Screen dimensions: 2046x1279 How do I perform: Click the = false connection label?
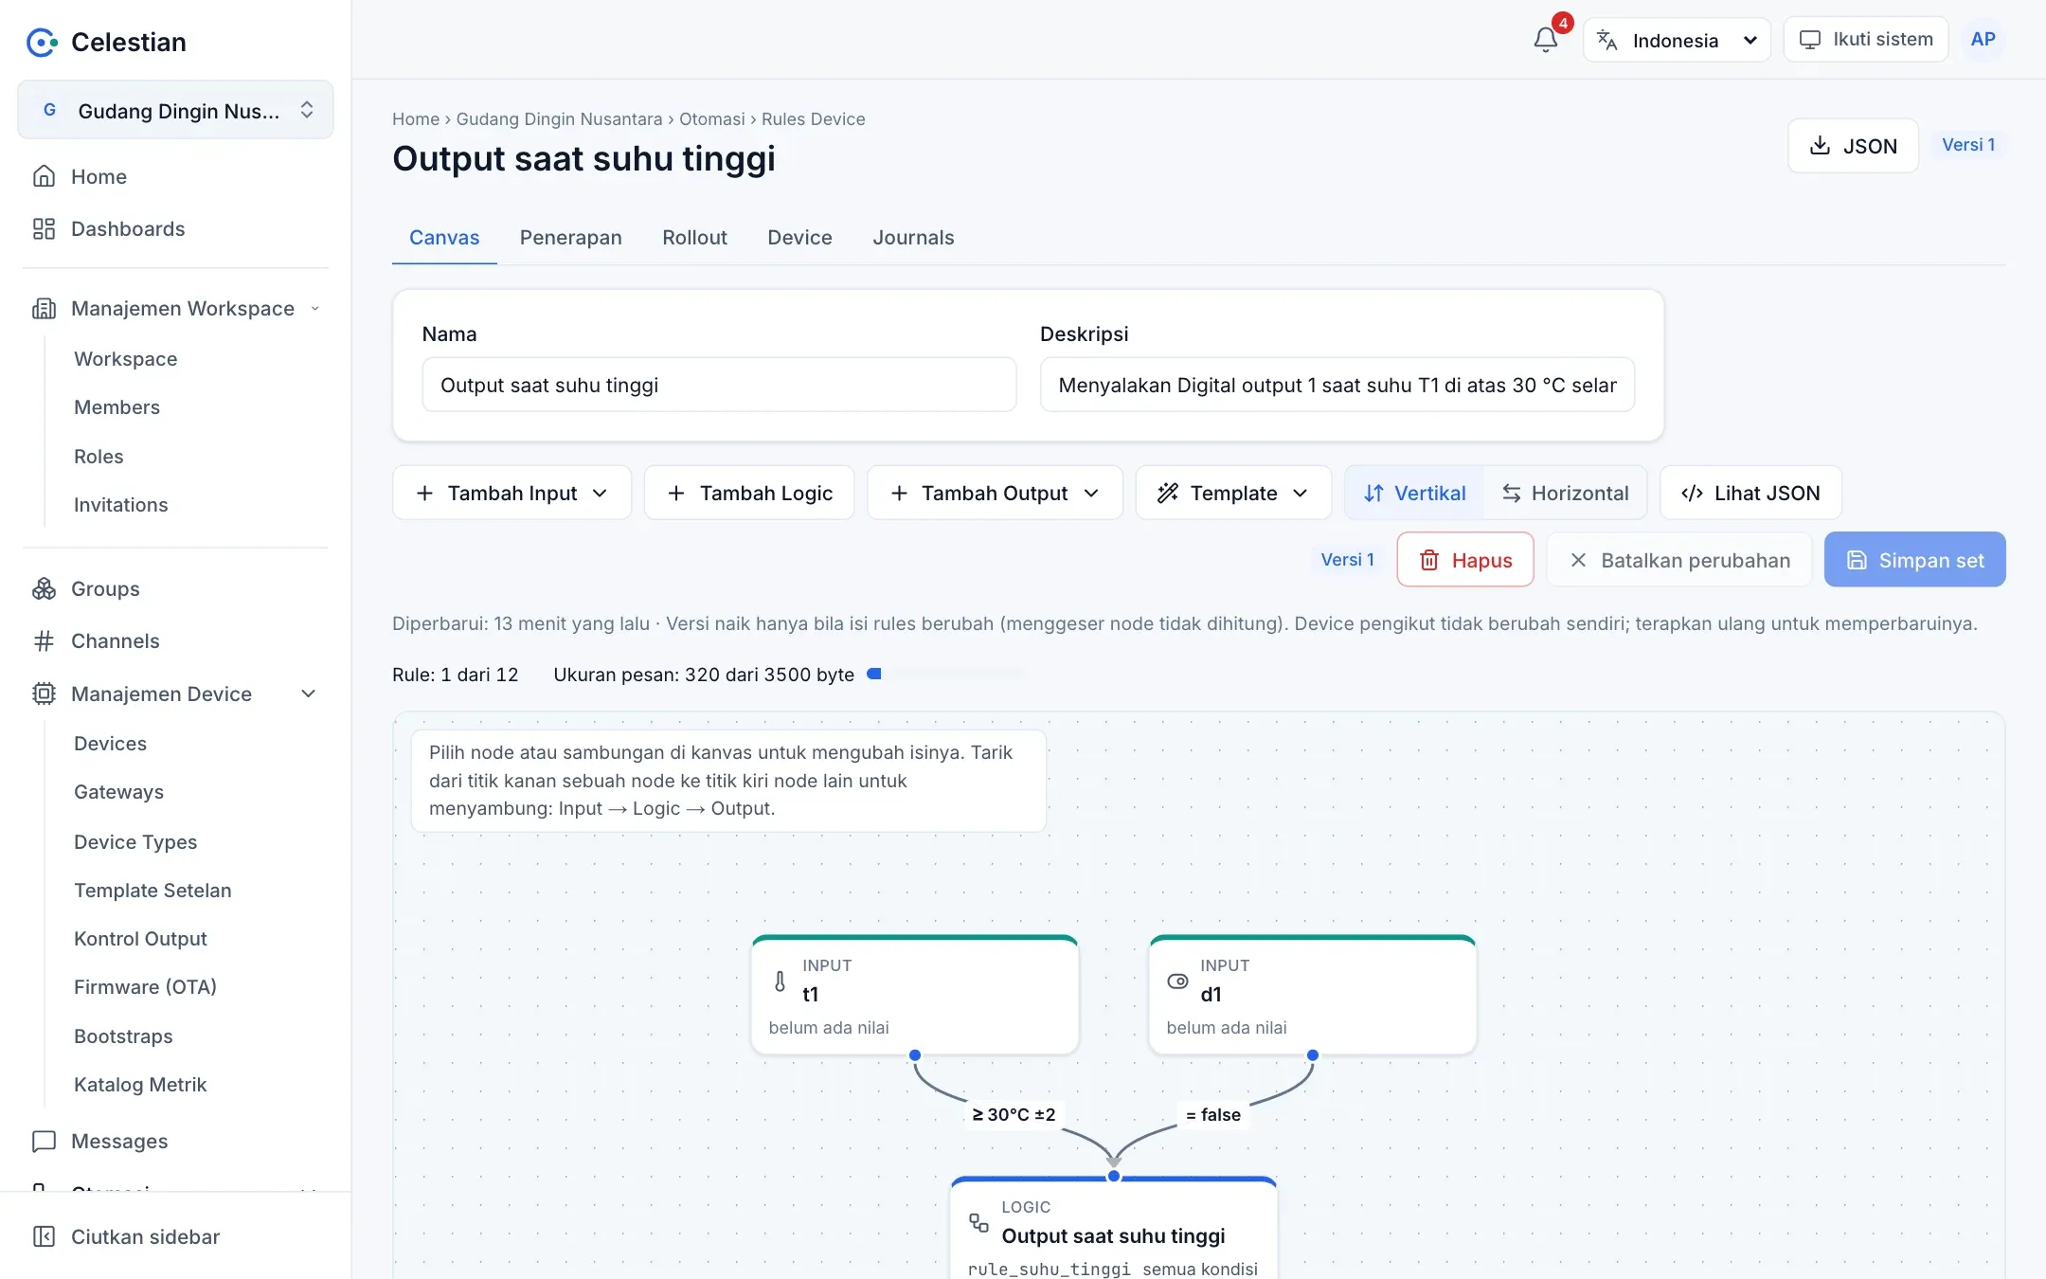pos(1213,1114)
